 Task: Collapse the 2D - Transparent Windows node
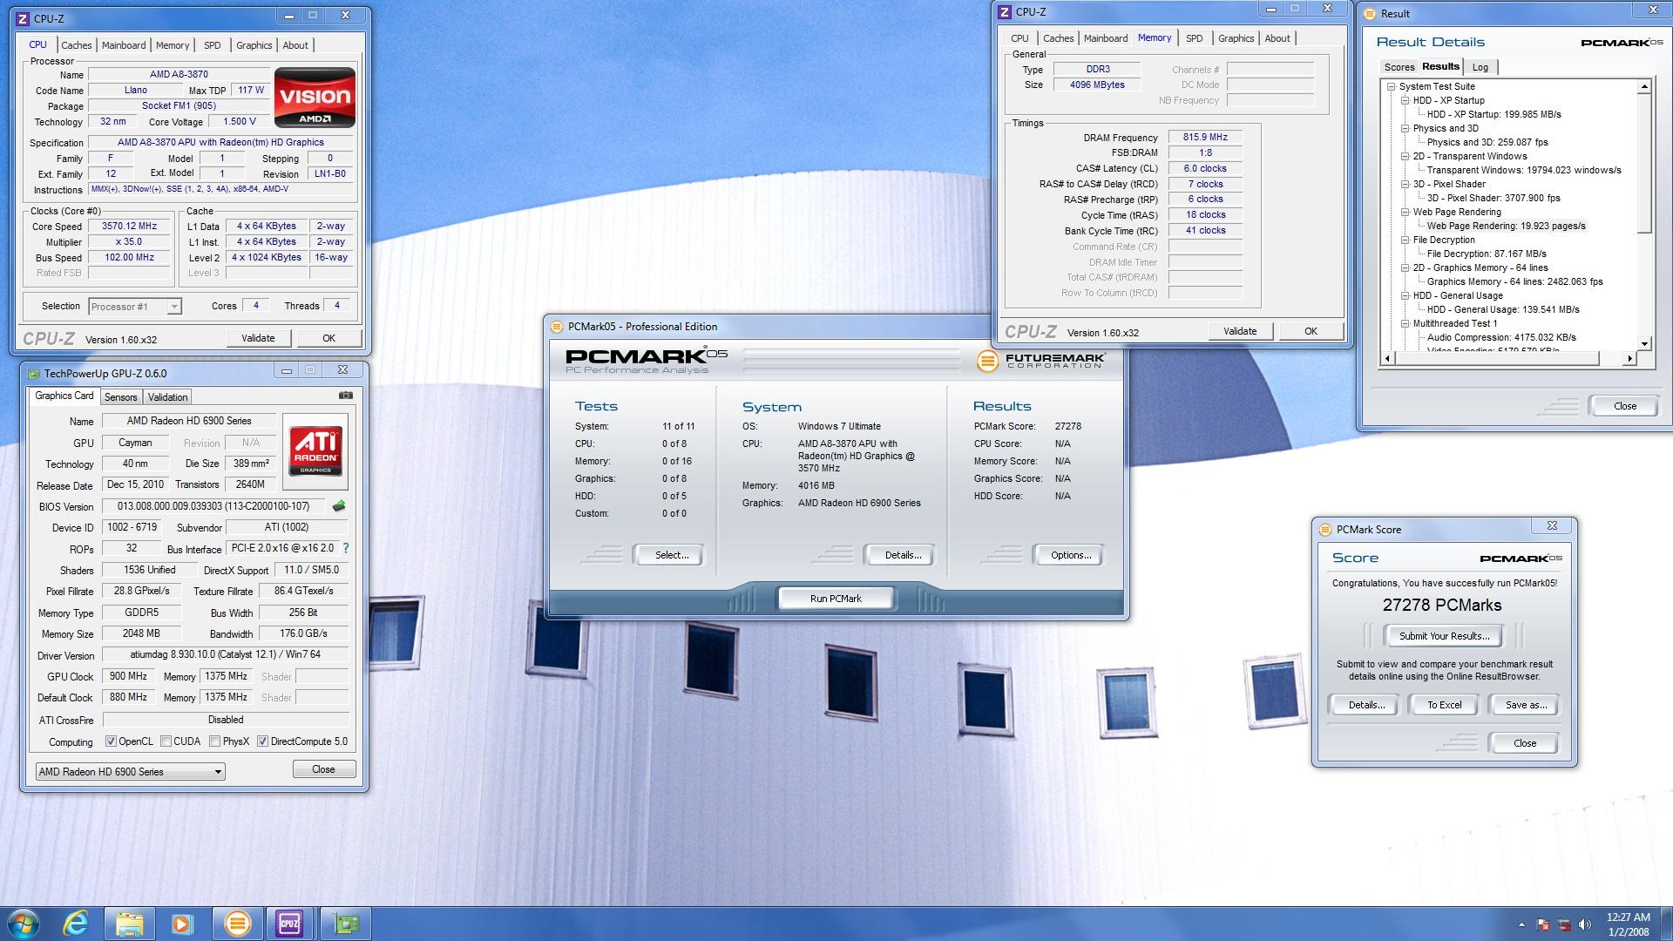(x=1405, y=156)
